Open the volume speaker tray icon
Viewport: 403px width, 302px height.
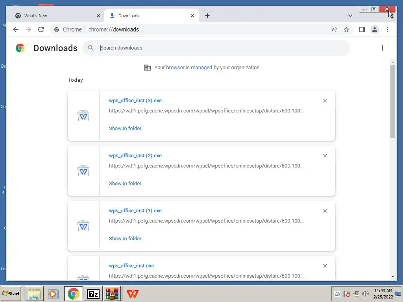[x=365, y=294]
